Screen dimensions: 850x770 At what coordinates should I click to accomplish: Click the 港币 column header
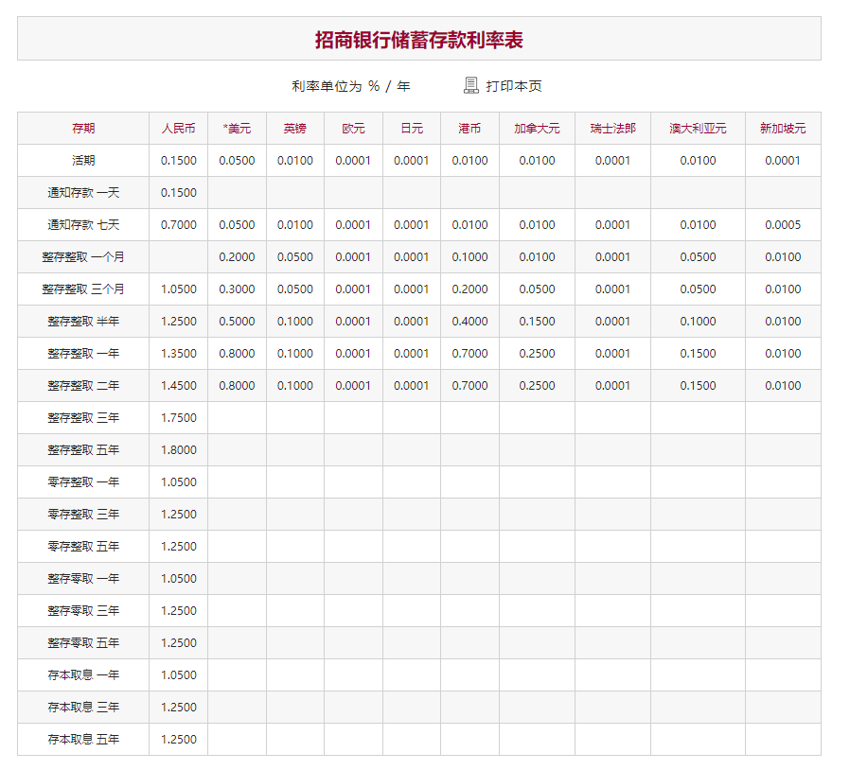point(469,129)
